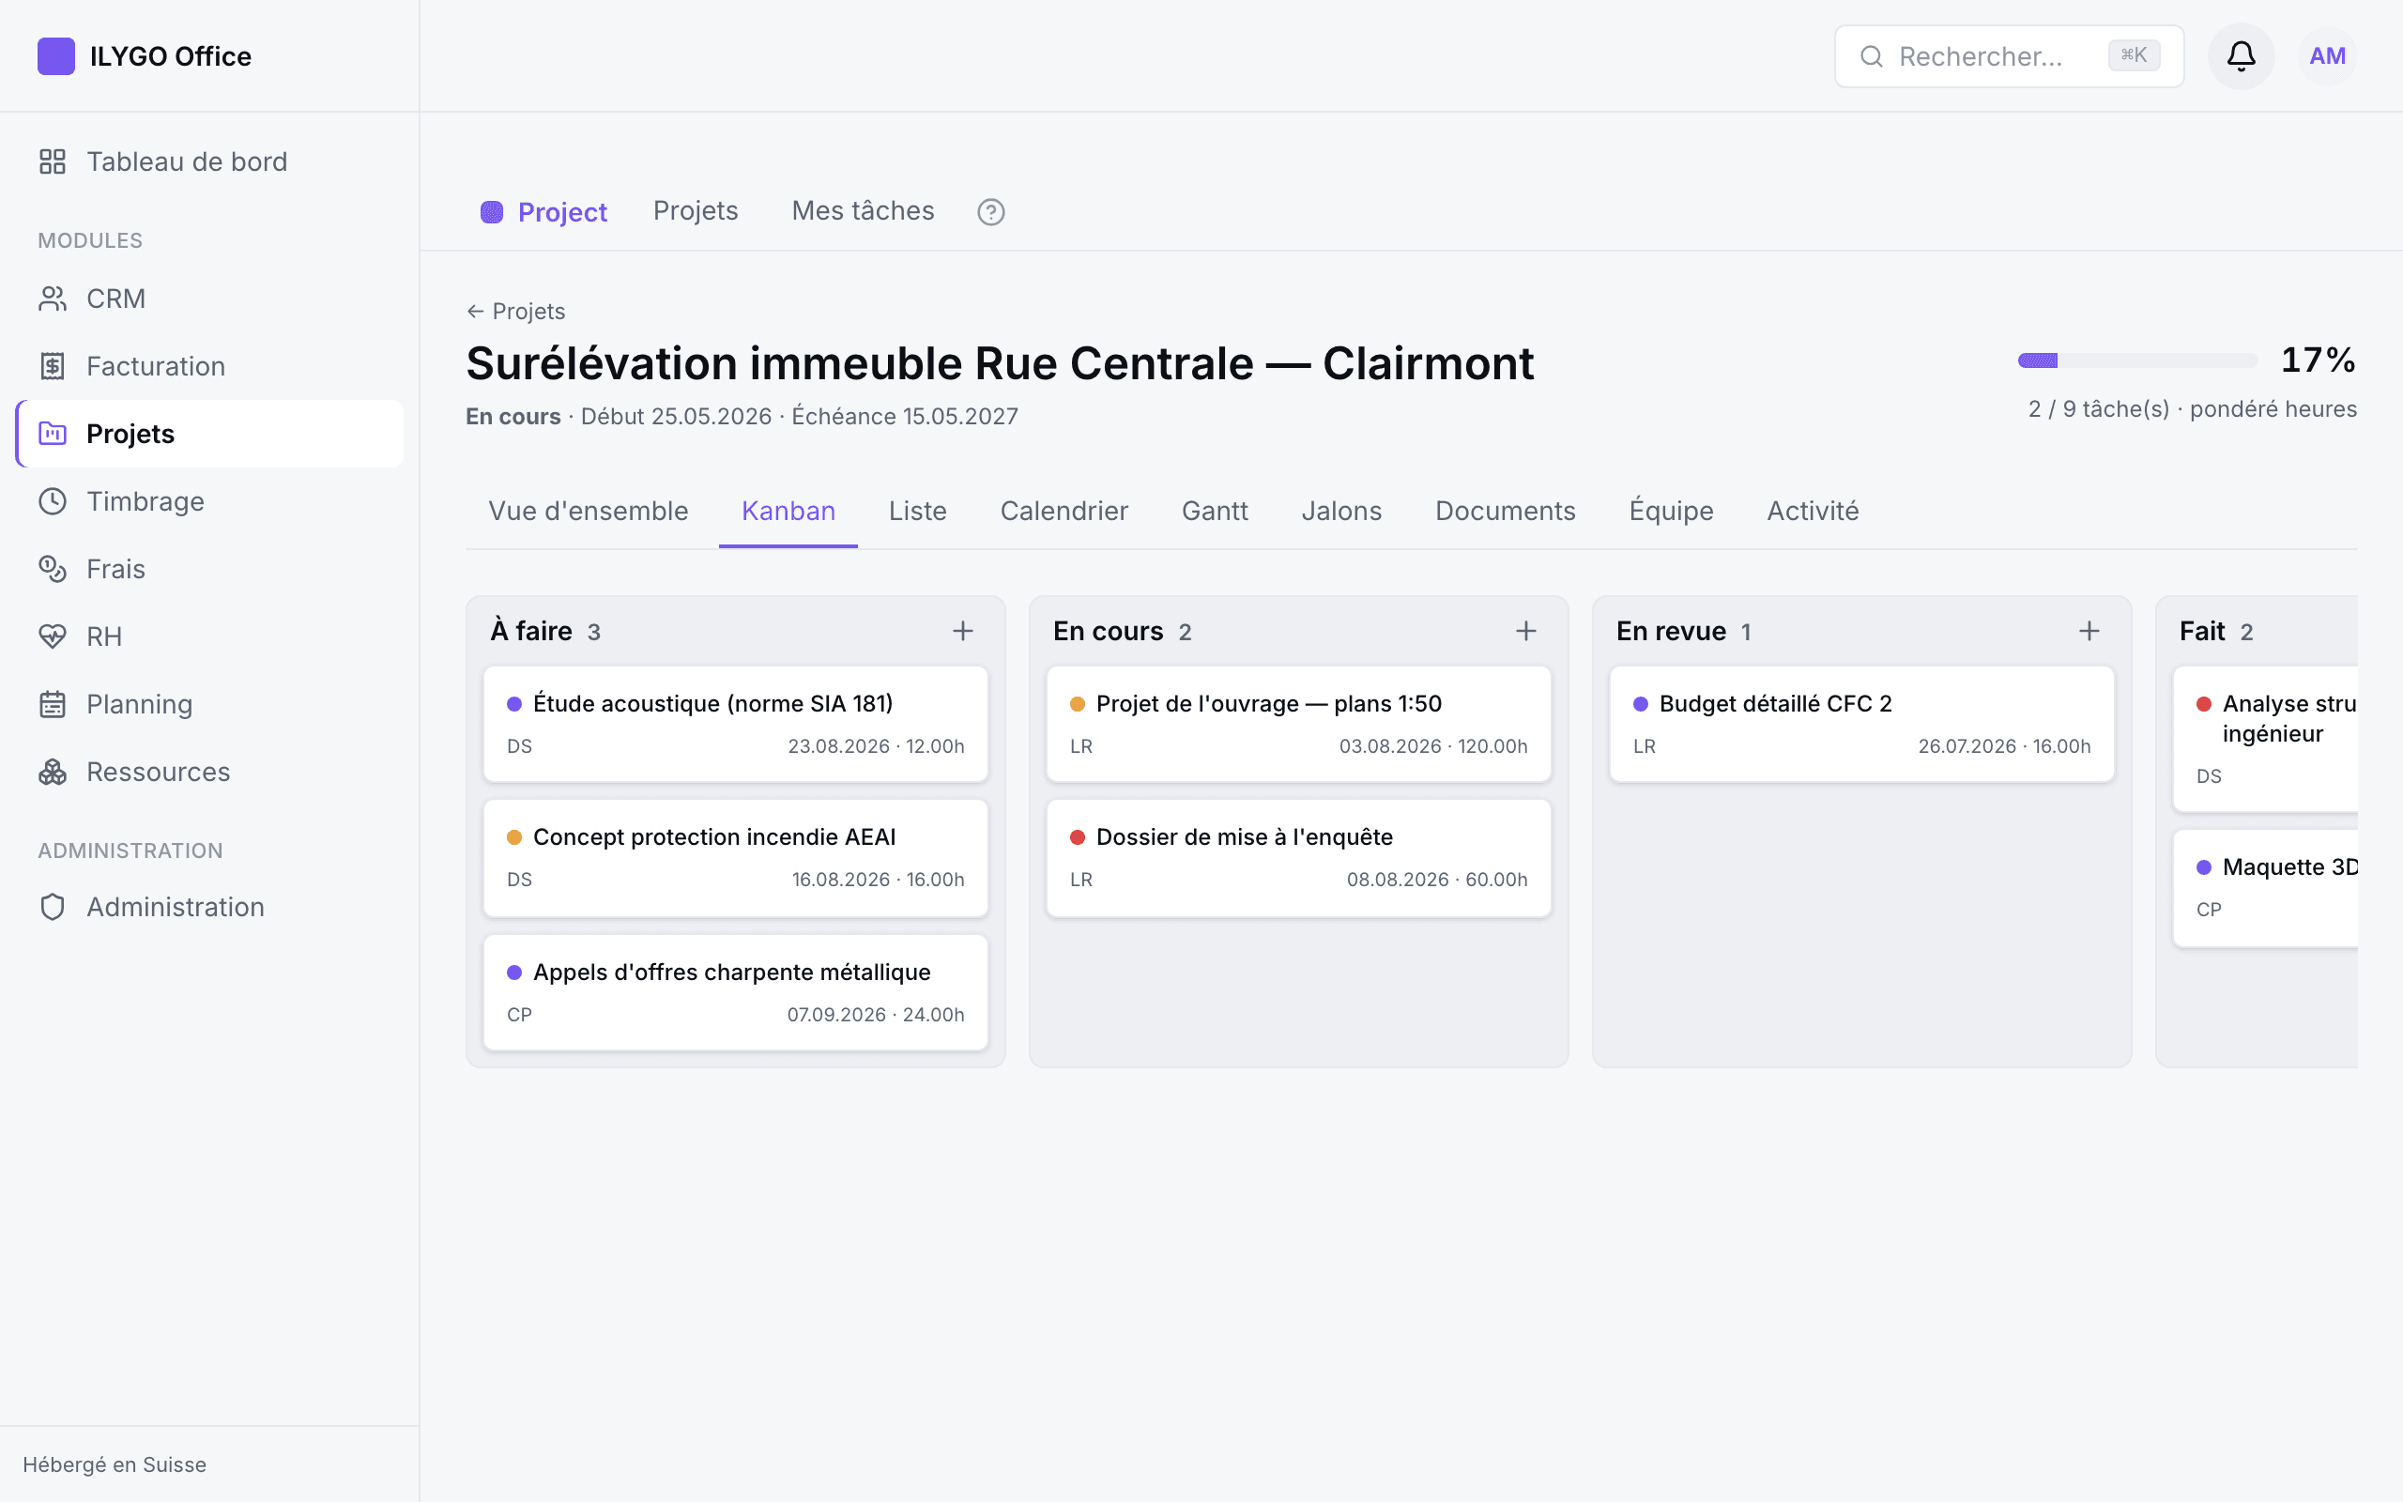Screen dimensions: 2403x1502
Task: Open Concept protection incendie AEAI card
Action: coord(736,858)
